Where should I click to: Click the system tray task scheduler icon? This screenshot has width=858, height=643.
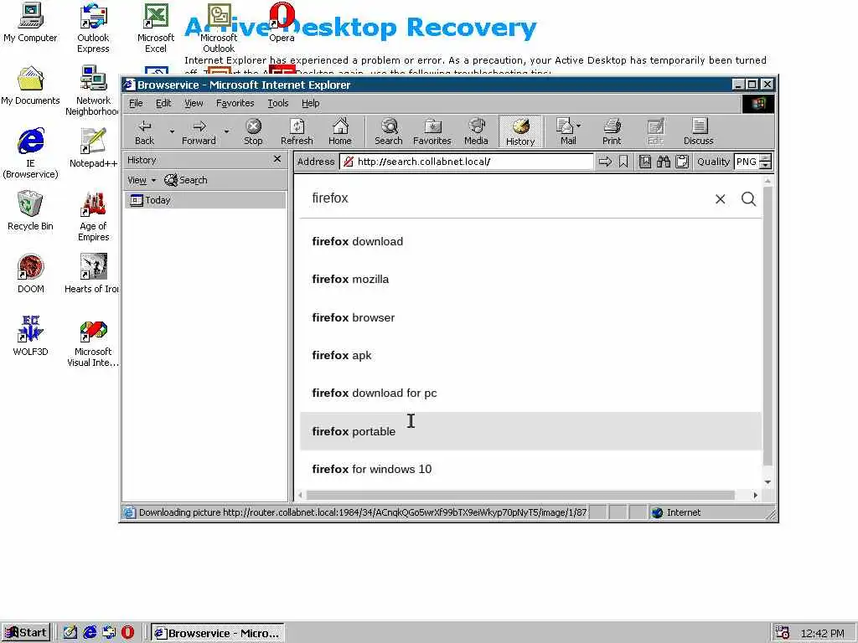click(x=782, y=633)
